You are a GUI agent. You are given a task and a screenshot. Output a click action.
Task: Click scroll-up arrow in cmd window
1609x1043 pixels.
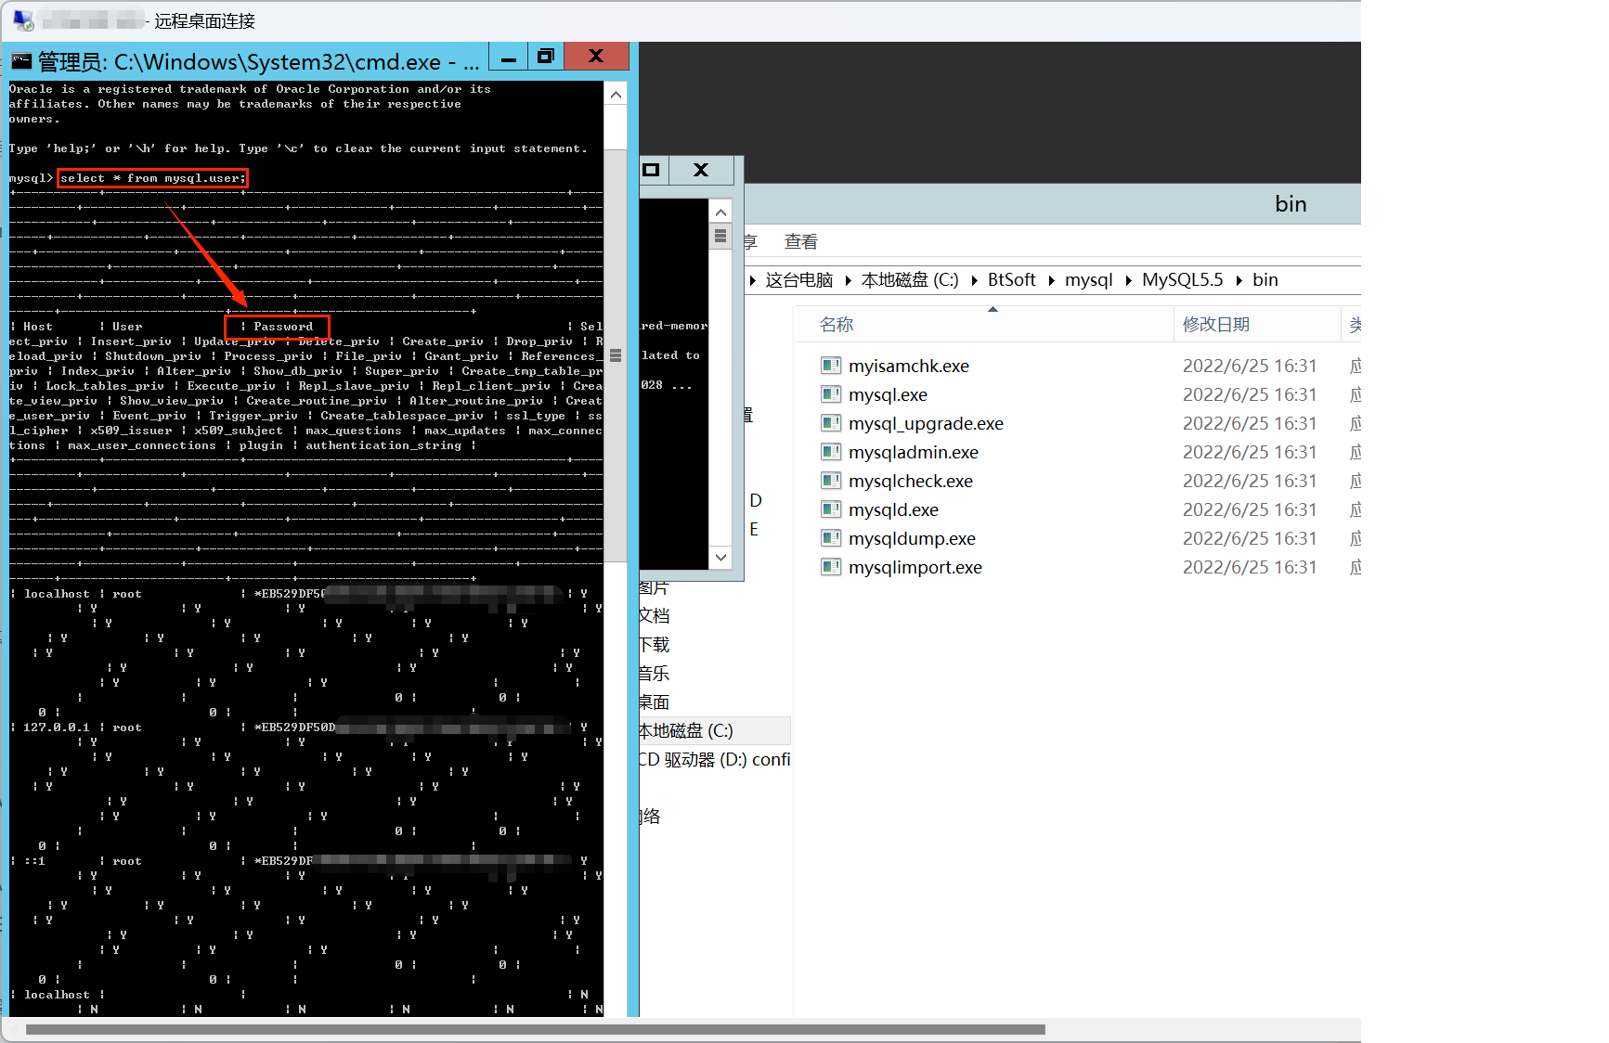pyautogui.click(x=616, y=95)
